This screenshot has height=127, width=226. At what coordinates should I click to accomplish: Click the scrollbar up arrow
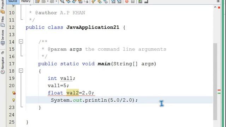[215, 7]
